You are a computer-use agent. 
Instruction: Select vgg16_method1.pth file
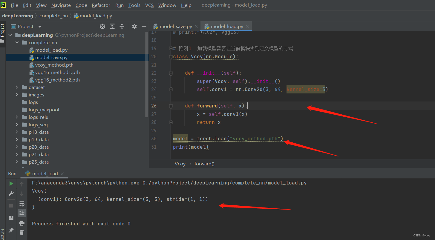tap(57, 73)
